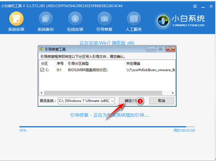Click the 序号 column header

point(60,63)
